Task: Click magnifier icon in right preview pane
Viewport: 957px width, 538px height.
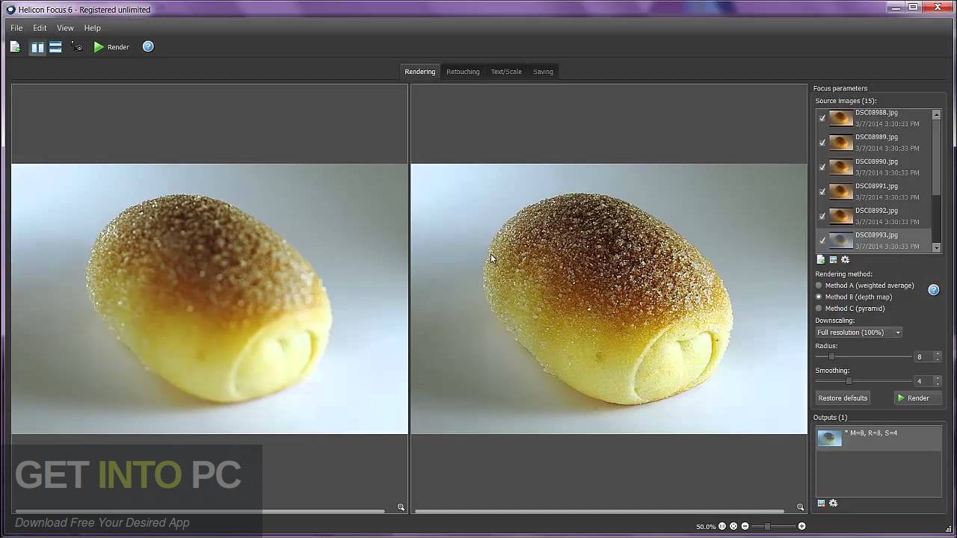Action: (800, 507)
